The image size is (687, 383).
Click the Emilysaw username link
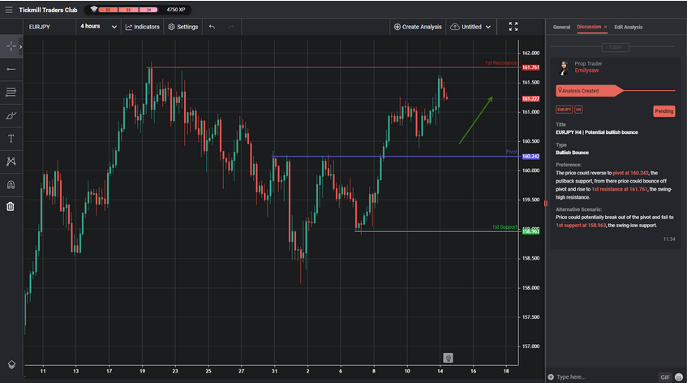pyautogui.click(x=586, y=71)
